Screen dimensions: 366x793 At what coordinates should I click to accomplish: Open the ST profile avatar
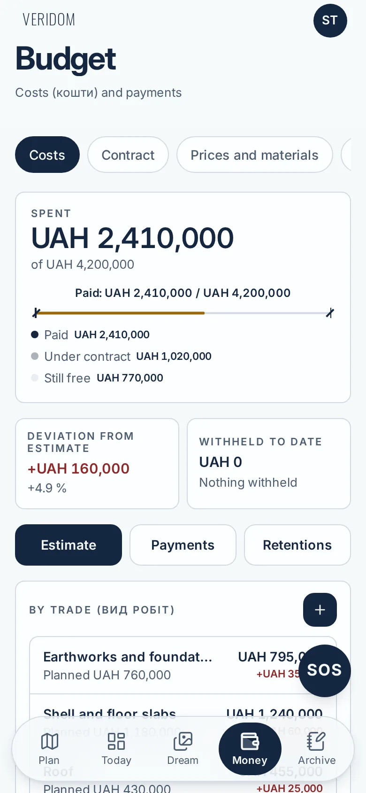[x=330, y=21]
